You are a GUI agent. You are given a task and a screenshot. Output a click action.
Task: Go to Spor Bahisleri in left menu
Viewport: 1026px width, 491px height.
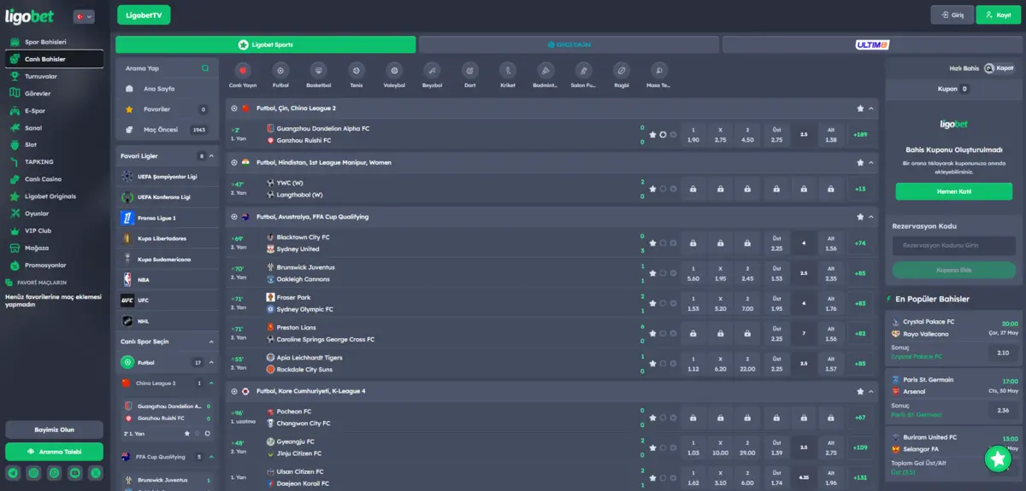click(x=53, y=42)
